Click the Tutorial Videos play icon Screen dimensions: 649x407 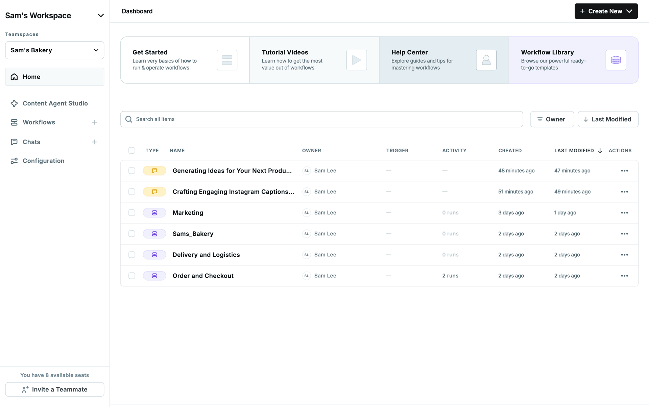pos(356,60)
